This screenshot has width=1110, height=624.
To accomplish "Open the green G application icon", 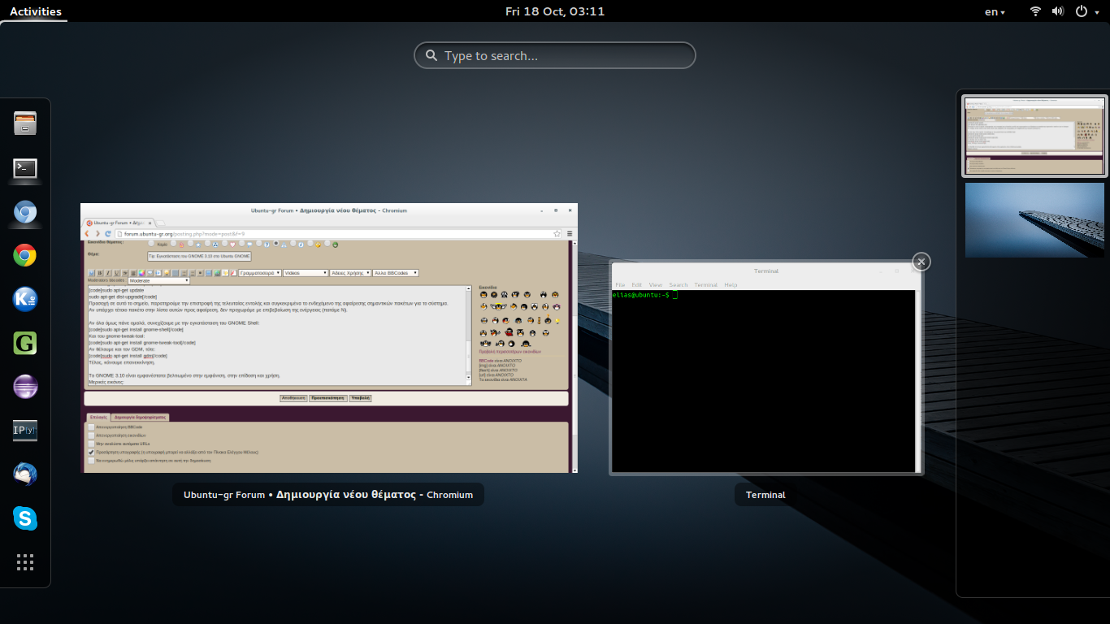I will coord(25,344).
